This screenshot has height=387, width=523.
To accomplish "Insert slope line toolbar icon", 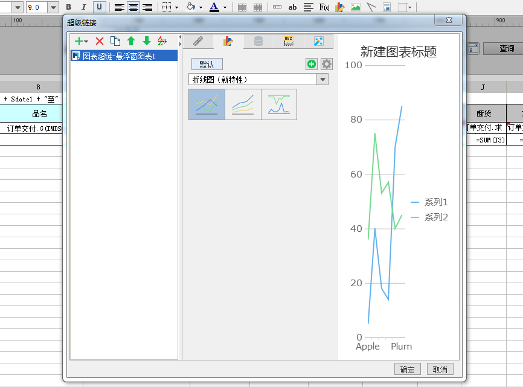I will point(371,7).
